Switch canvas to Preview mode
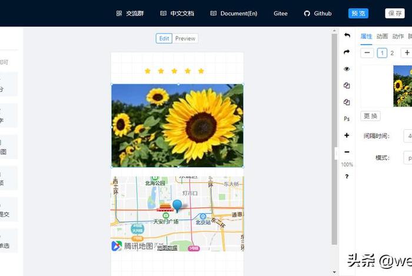412x276 pixels. point(185,39)
